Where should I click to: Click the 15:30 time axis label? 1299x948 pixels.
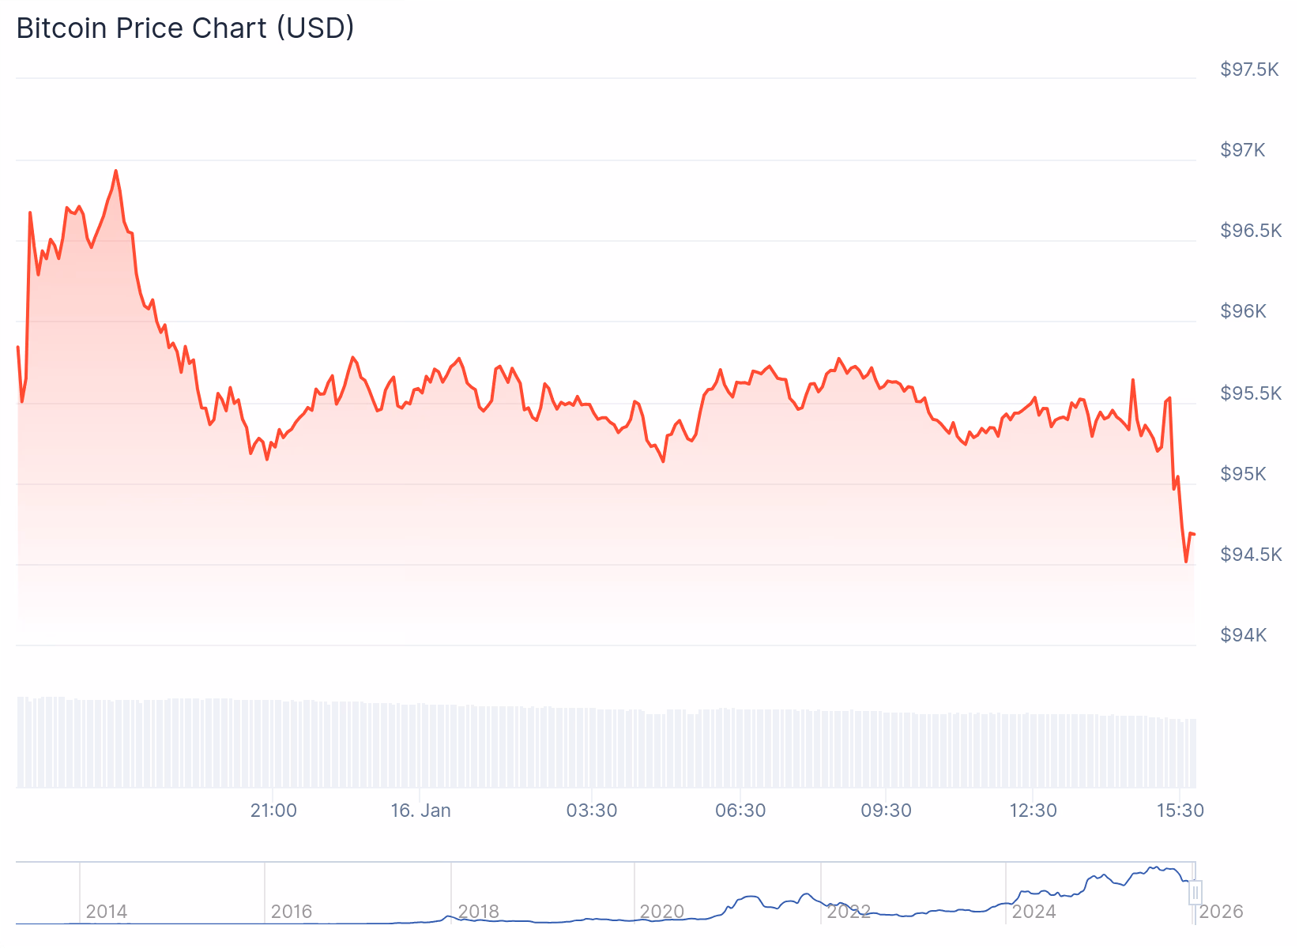coord(1180,811)
